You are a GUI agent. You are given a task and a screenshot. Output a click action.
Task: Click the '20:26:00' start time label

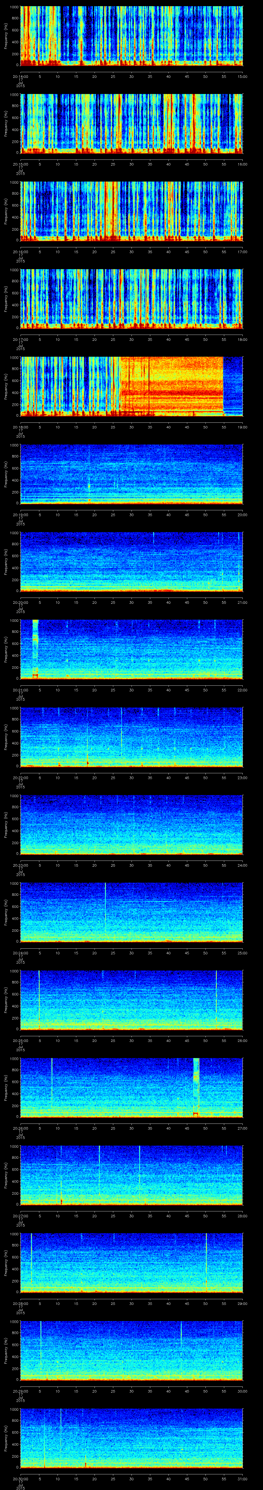pos(20,1128)
